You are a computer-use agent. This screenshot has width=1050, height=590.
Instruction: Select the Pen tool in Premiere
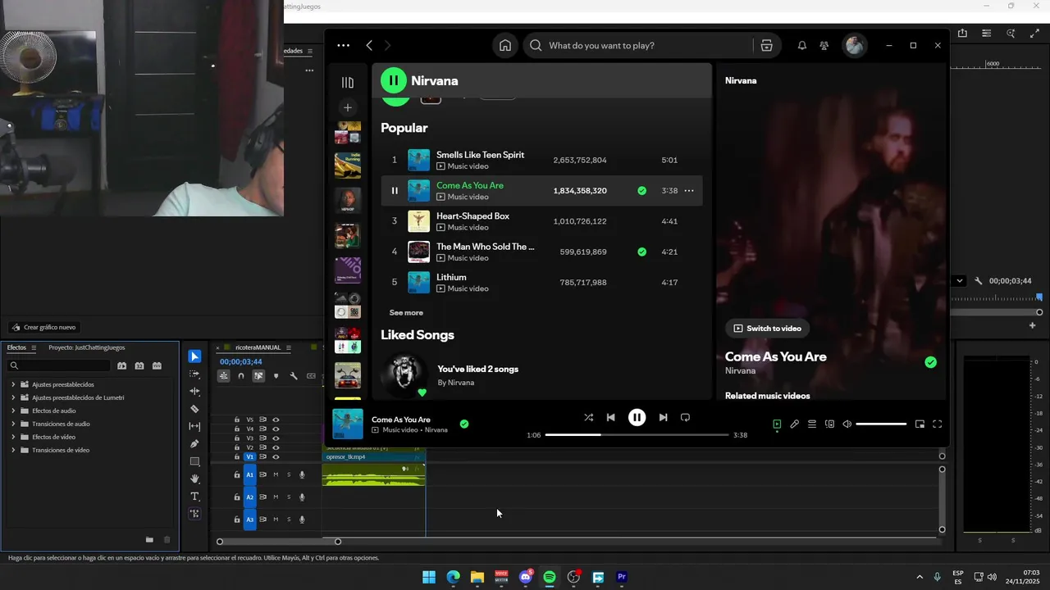tap(194, 444)
